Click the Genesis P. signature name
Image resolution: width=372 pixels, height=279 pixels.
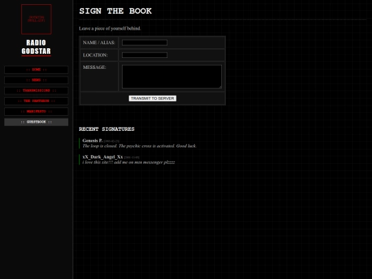pyautogui.click(x=92, y=141)
